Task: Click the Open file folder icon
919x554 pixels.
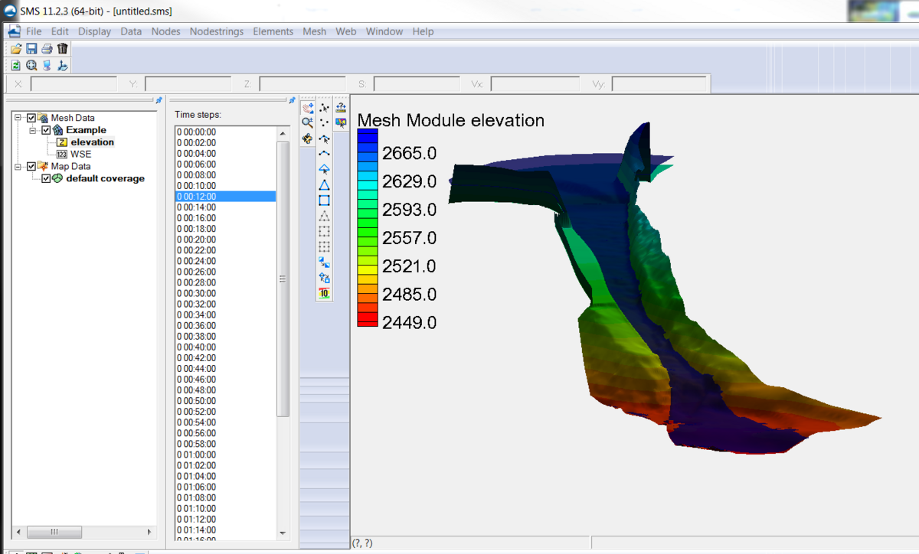Action: pyautogui.click(x=16, y=48)
